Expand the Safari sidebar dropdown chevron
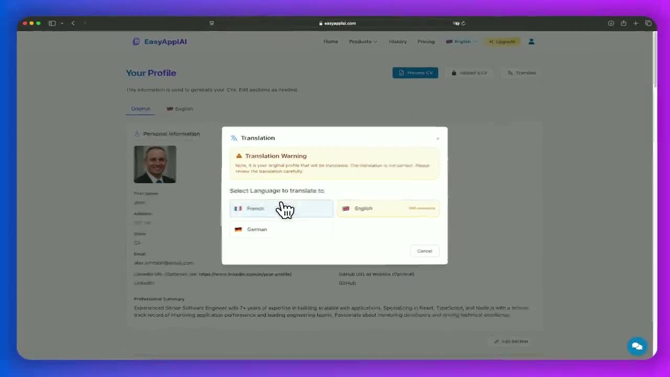The width and height of the screenshot is (670, 377). (62, 23)
